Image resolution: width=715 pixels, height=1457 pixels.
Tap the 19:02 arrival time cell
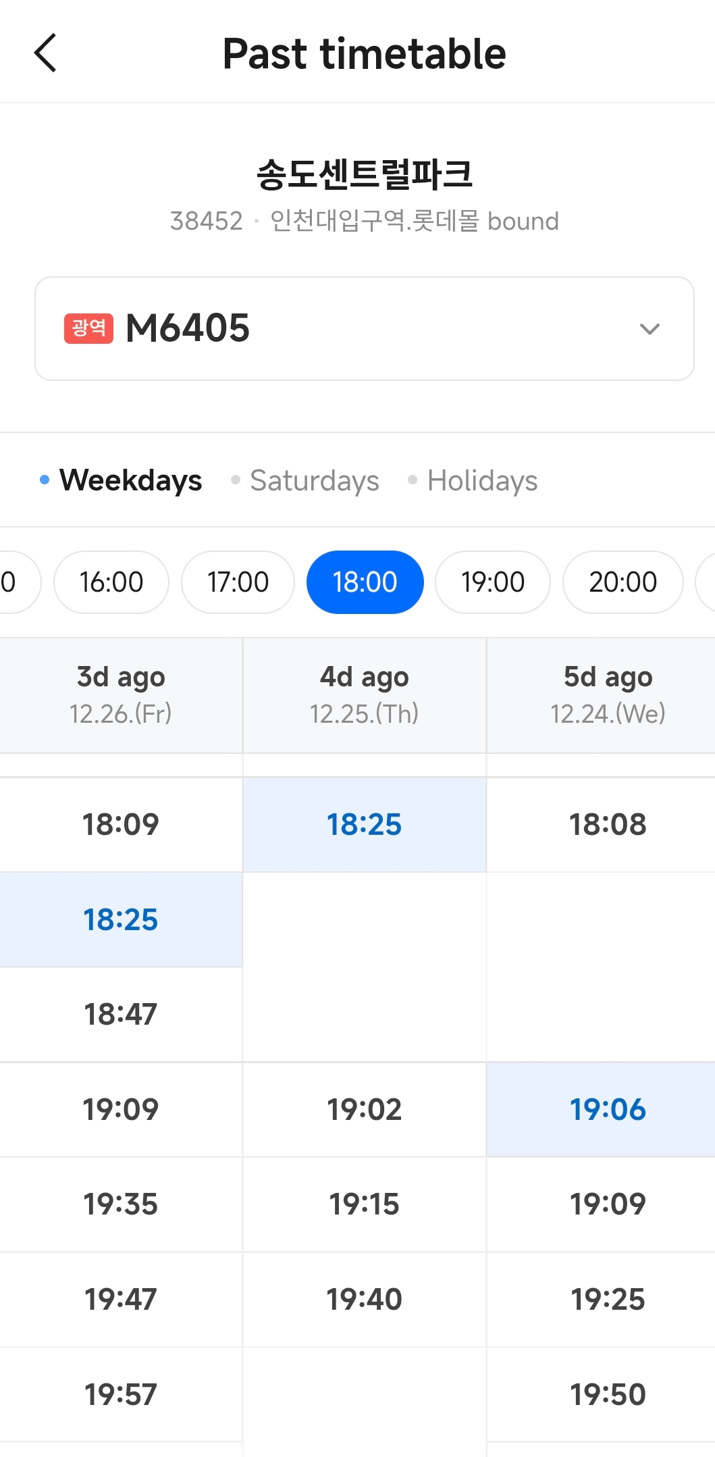pyautogui.click(x=365, y=1110)
